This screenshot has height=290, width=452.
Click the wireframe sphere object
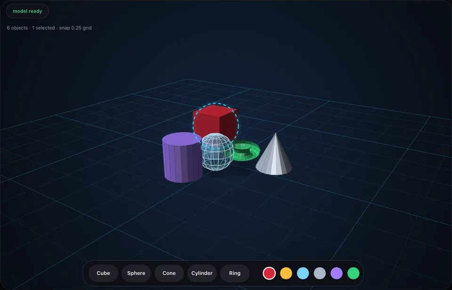[217, 152]
